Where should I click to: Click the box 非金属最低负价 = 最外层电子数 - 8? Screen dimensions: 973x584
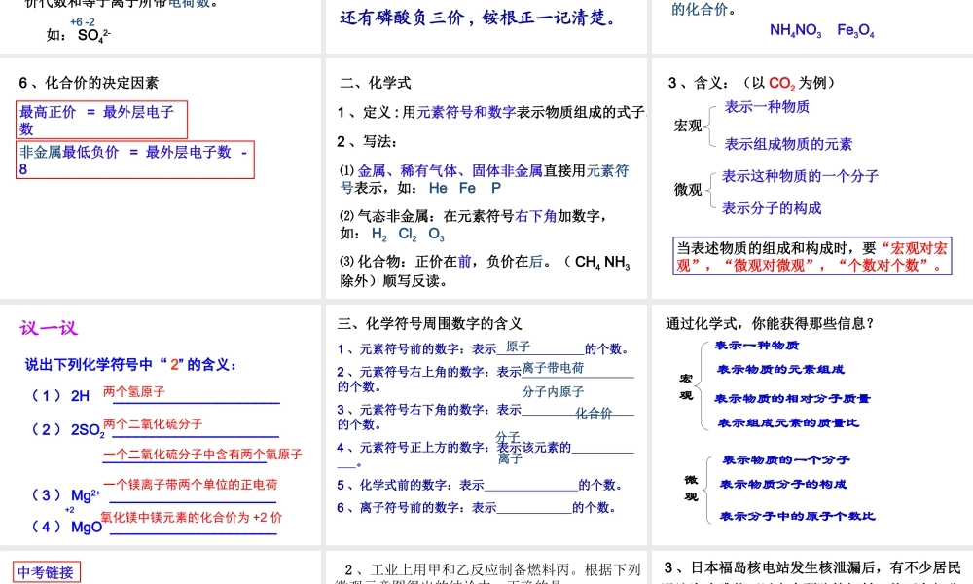tap(135, 161)
